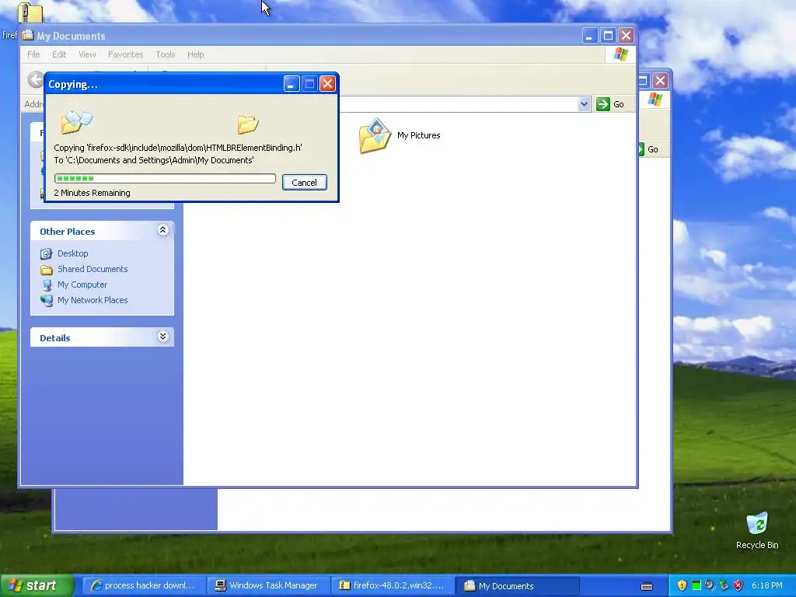
Task: Open the Favorites menu
Action: [x=125, y=54]
